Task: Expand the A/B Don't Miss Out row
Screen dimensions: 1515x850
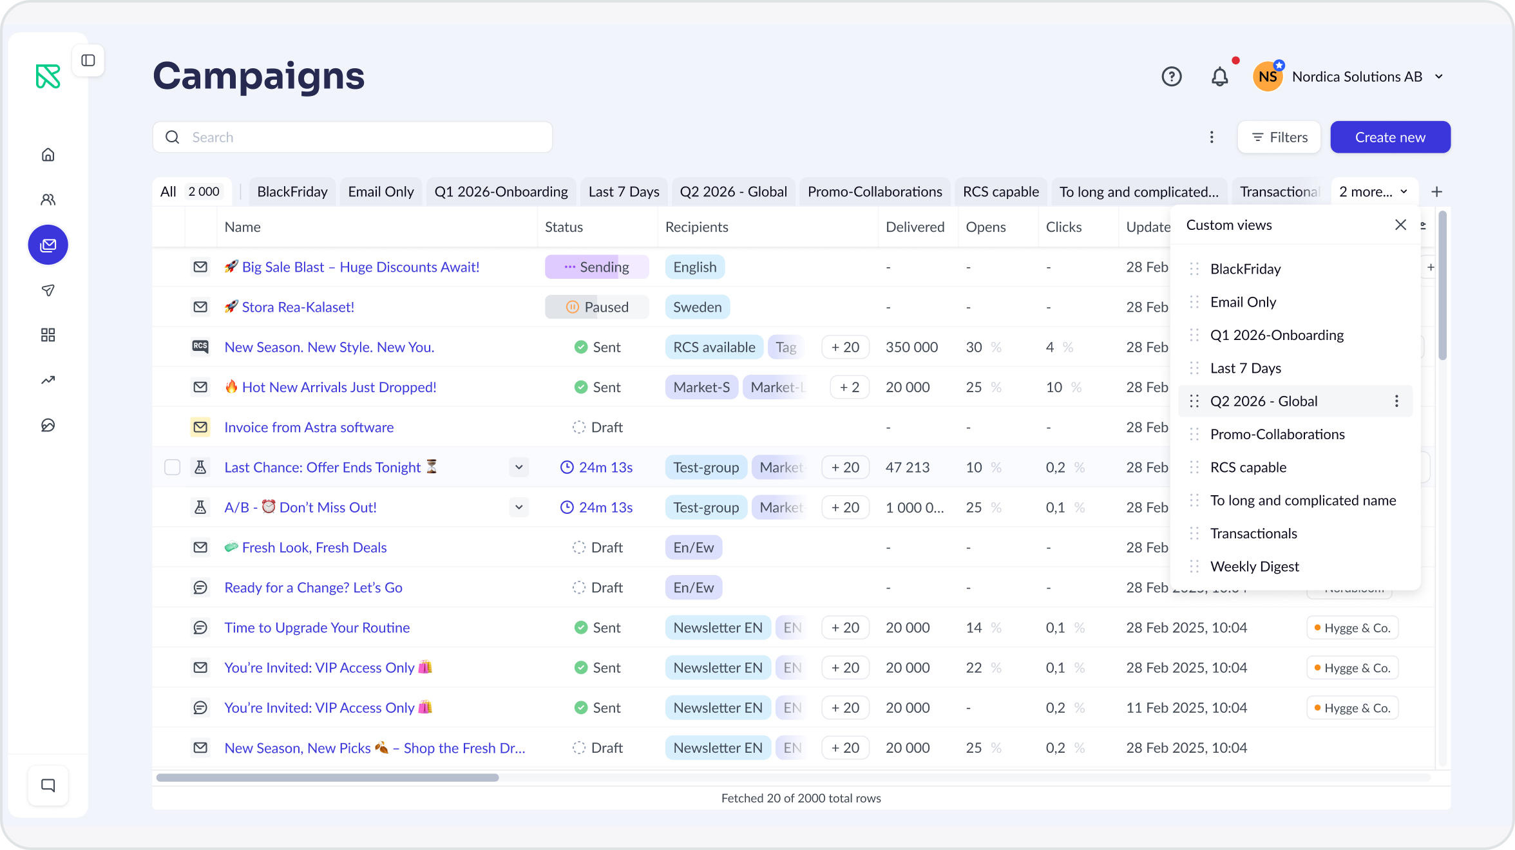Action: [519, 507]
